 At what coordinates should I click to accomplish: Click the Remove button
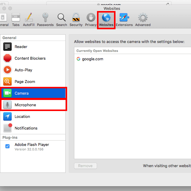85,166
